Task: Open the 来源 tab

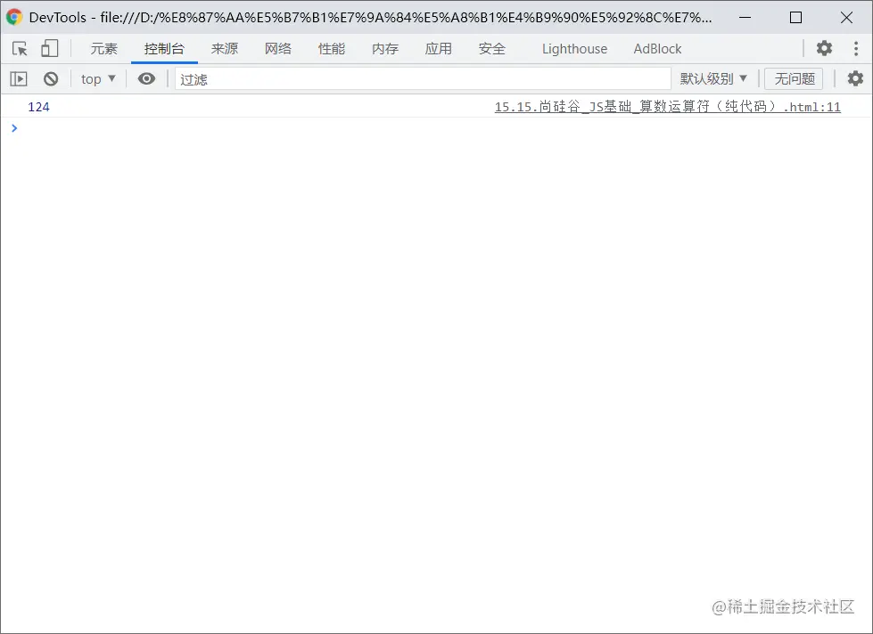Action: [225, 49]
